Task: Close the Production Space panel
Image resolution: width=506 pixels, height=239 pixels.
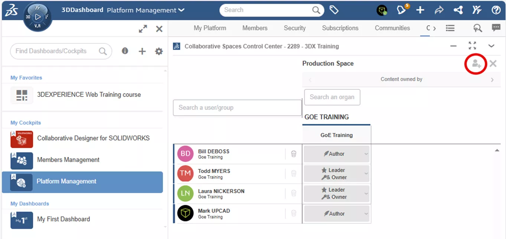Action: coord(493,63)
